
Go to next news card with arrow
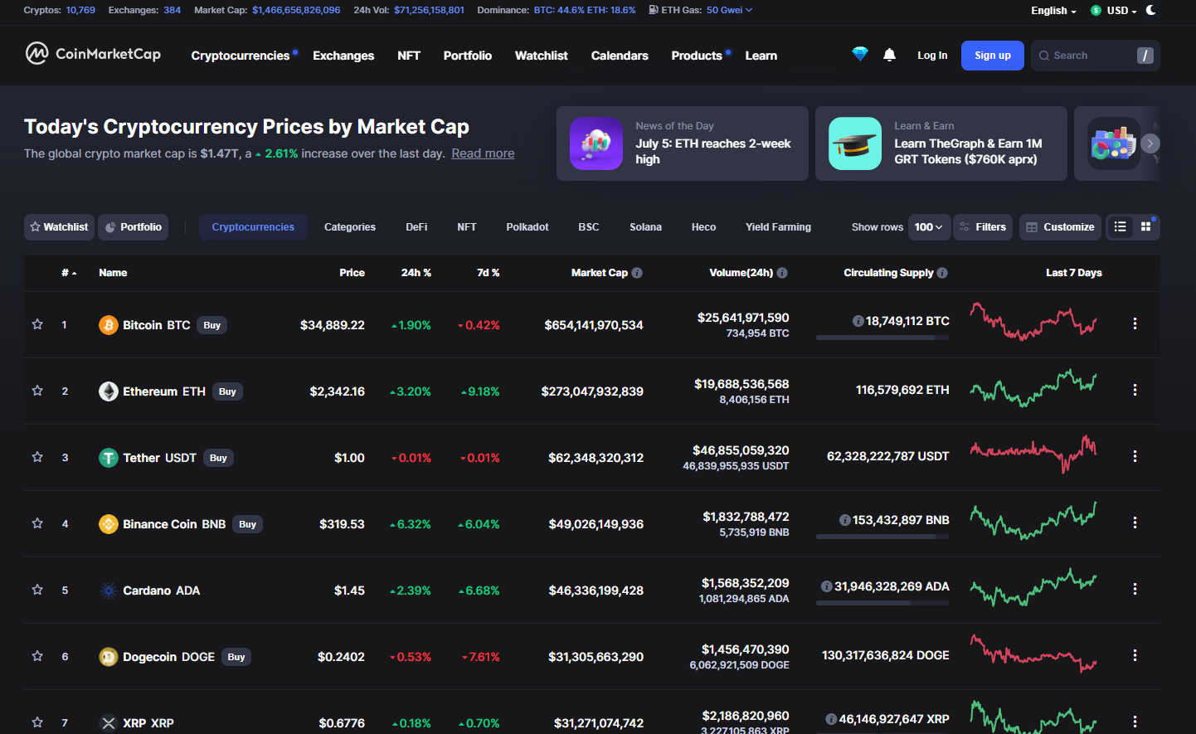(1150, 143)
